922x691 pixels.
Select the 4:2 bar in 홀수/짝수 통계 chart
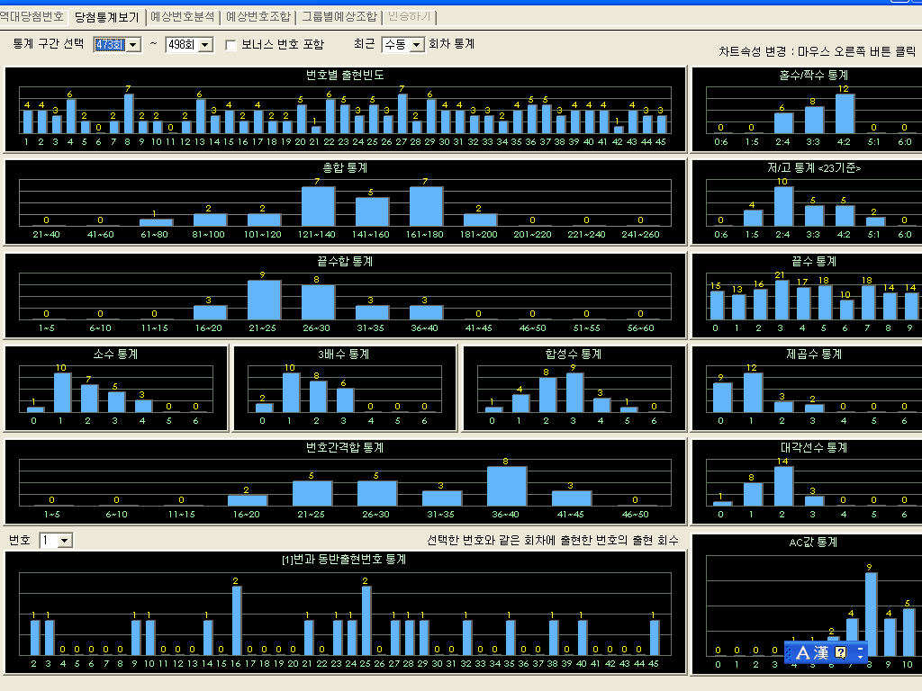tap(844, 114)
